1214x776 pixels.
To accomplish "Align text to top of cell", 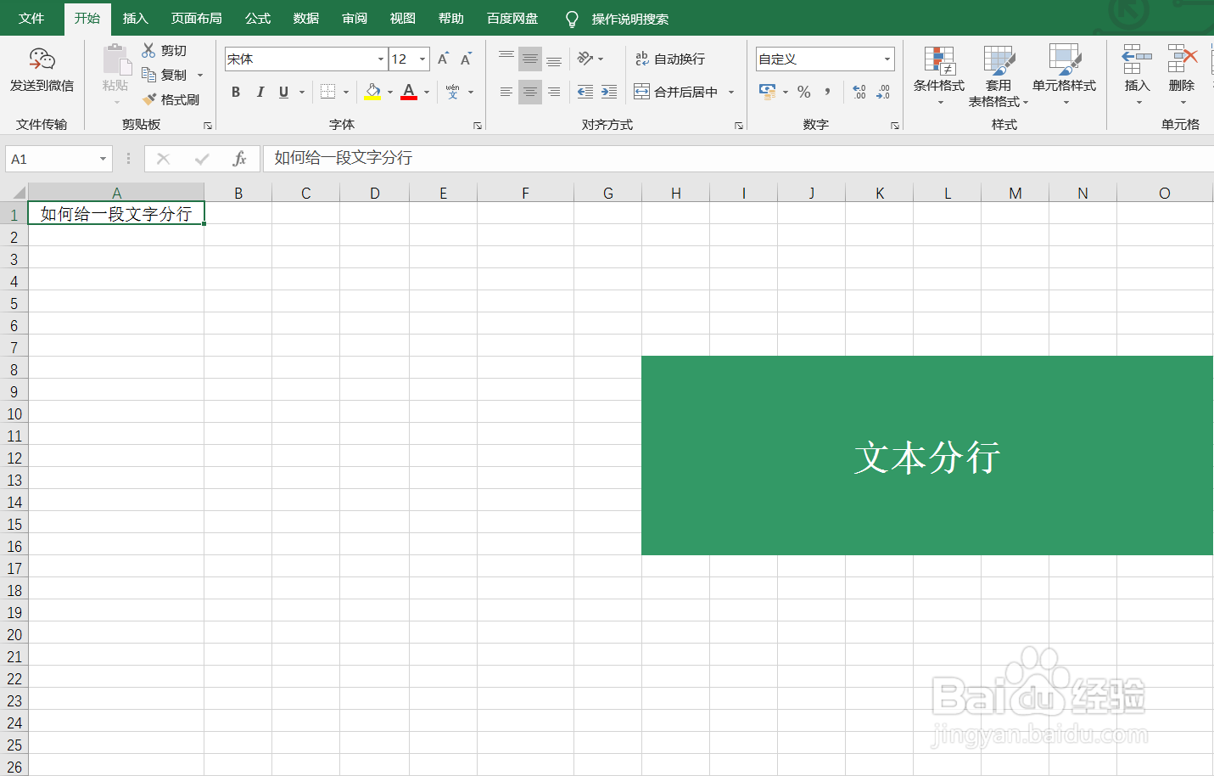I will click(506, 59).
